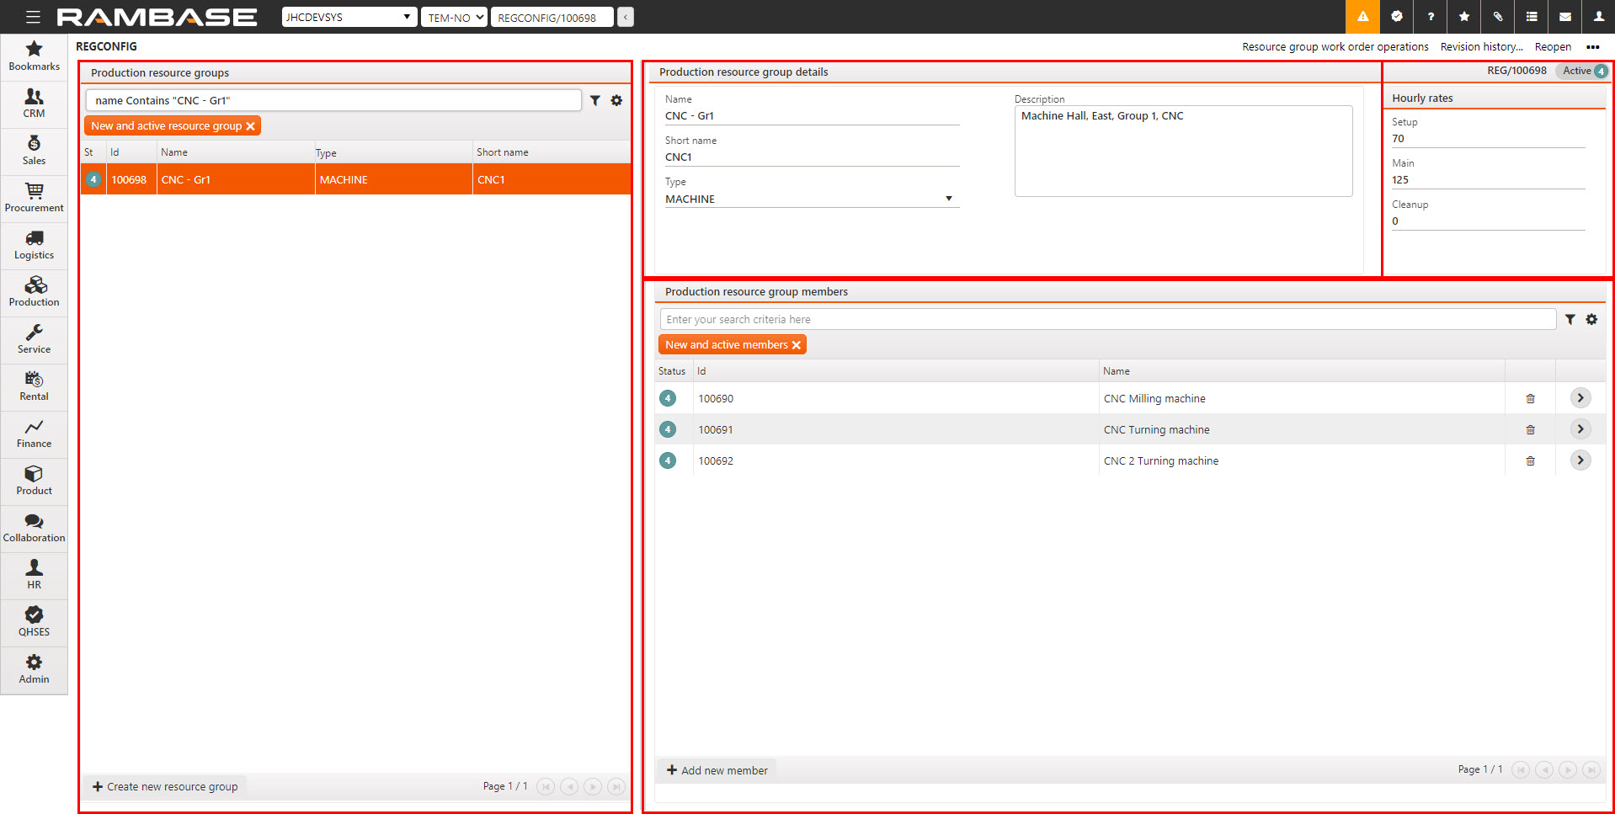Open the TEM-NO company dropdown
Viewport: 1615px width, 814px height.
pyautogui.click(x=454, y=17)
